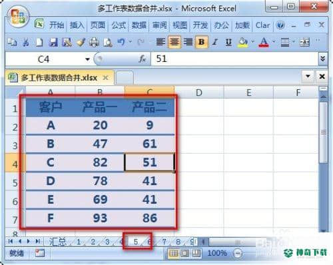Viewport: 333px width, 265px height.
Task: Click the Help question mark icon
Action: tap(280, 25)
